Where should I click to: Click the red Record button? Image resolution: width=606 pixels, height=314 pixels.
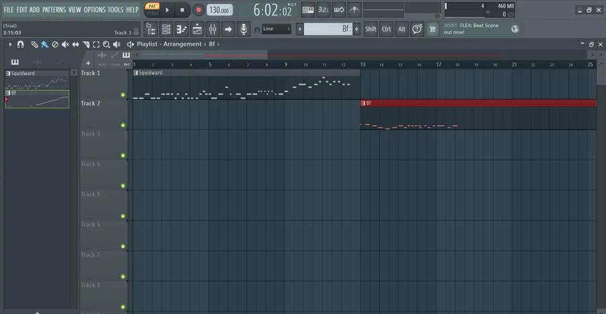[x=199, y=10]
